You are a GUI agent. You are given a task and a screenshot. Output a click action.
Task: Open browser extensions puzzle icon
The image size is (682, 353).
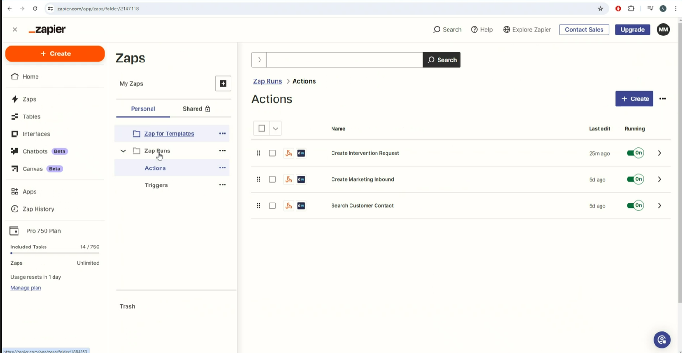pos(631,9)
